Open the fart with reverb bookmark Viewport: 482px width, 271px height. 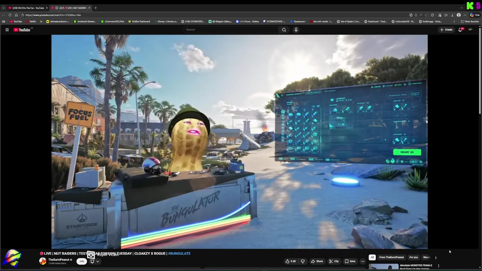(x=321, y=21)
